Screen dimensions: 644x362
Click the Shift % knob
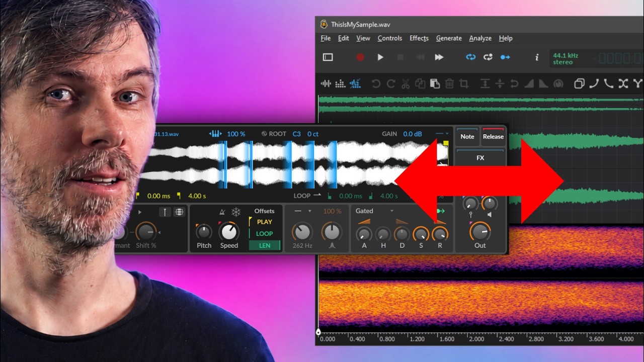[x=146, y=232]
